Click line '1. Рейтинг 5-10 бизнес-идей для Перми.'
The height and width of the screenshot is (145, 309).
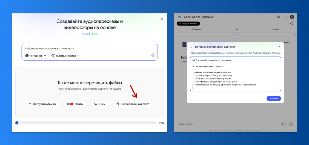(x=212, y=73)
